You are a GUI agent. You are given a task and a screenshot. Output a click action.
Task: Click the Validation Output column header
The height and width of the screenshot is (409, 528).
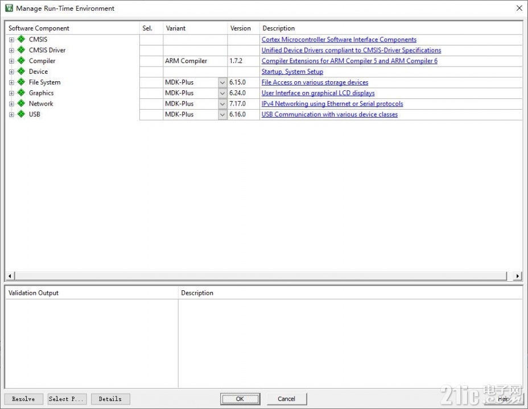click(x=92, y=293)
